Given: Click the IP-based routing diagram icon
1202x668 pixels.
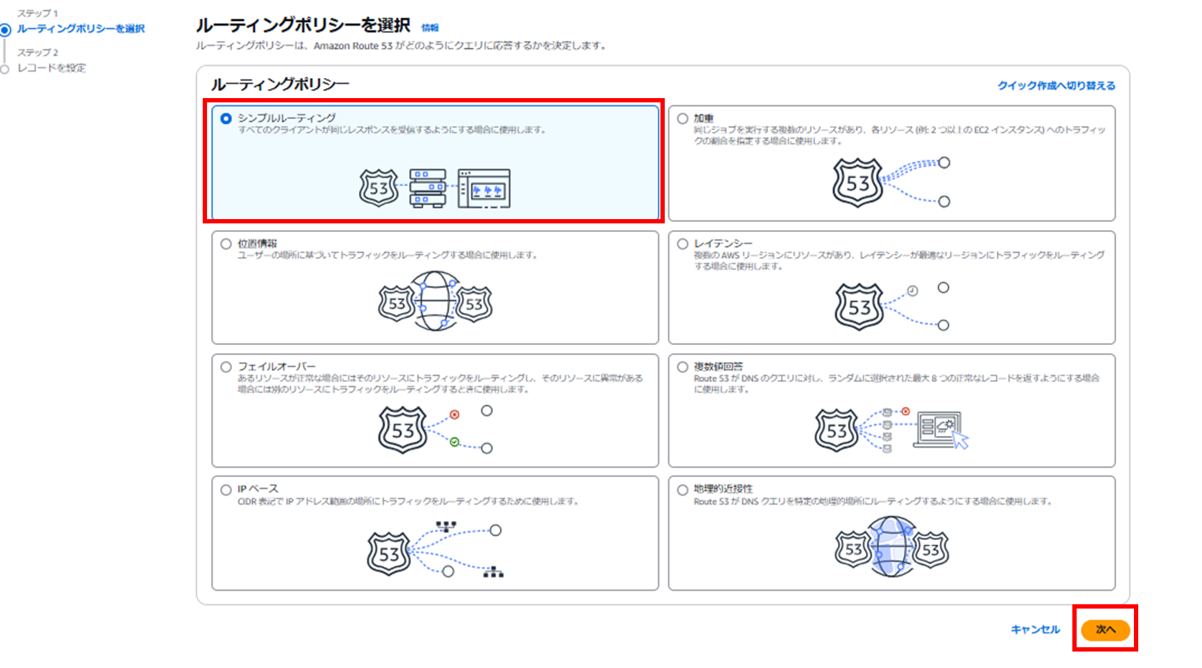Looking at the screenshot, I should (x=435, y=549).
